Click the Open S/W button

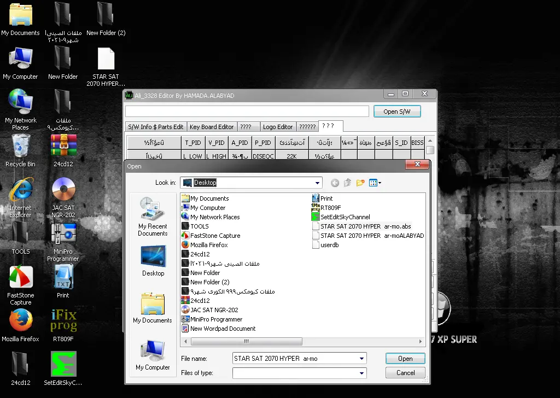point(397,112)
